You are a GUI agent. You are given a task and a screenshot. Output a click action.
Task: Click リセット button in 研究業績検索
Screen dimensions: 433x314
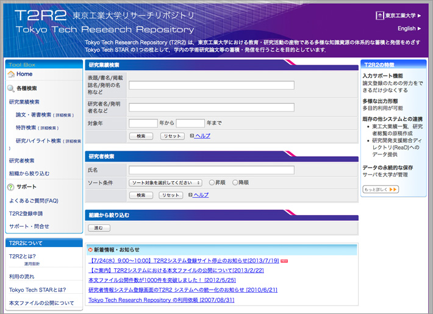click(x=173, y=136)
